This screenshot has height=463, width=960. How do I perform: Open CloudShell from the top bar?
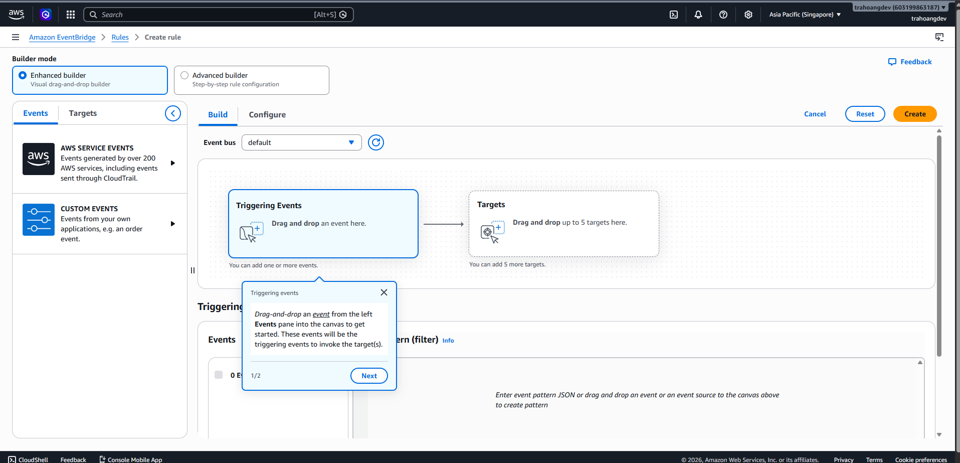point(674,15)
